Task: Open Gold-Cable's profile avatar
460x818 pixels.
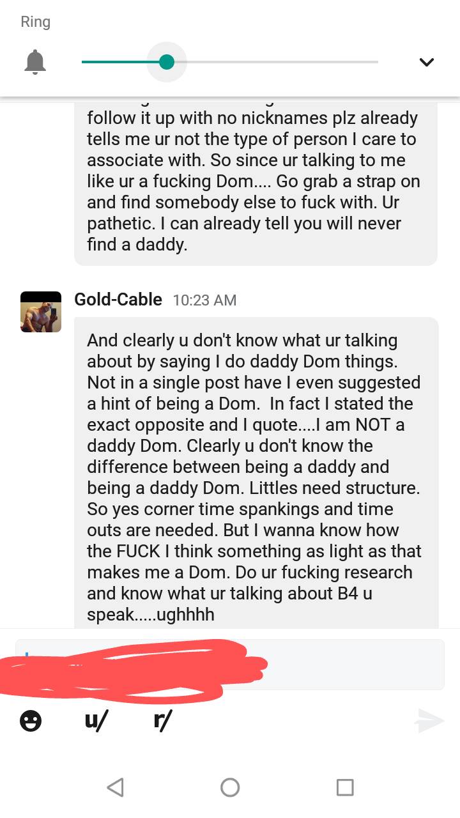Action: (x=40, y=311)
